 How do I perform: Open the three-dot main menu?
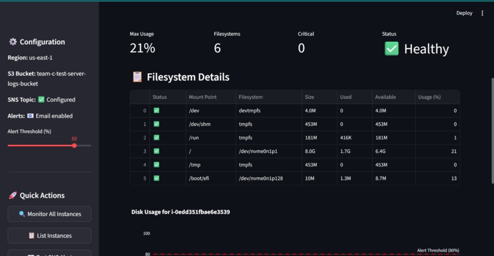click(482, 14)
